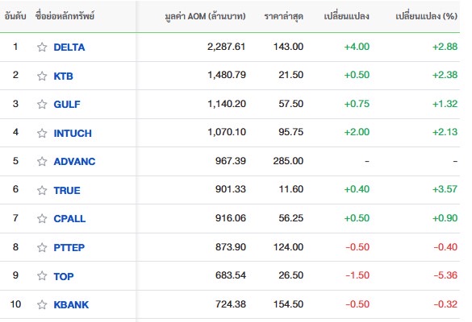
Task: Toggle favorite star for GULF
Action: pos(42,104)
